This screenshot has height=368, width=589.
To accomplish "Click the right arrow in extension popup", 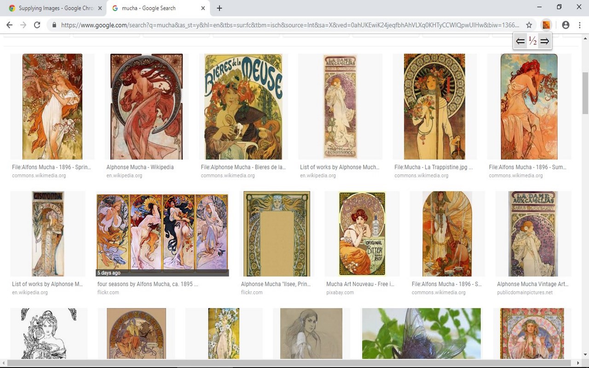I will click(545, 41).
